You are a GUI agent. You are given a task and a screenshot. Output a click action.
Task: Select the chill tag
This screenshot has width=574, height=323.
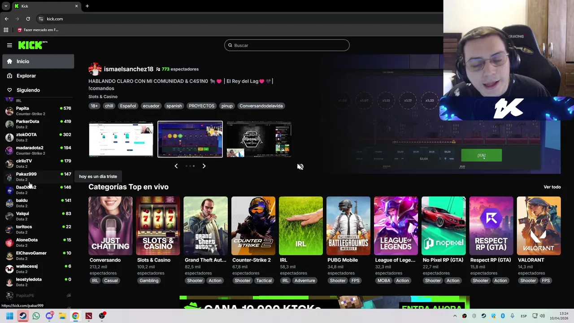[x=109, y=106]
